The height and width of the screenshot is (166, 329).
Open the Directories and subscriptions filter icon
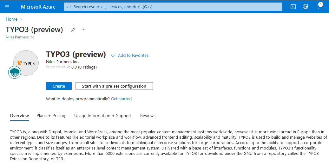(x=306, y=7)
